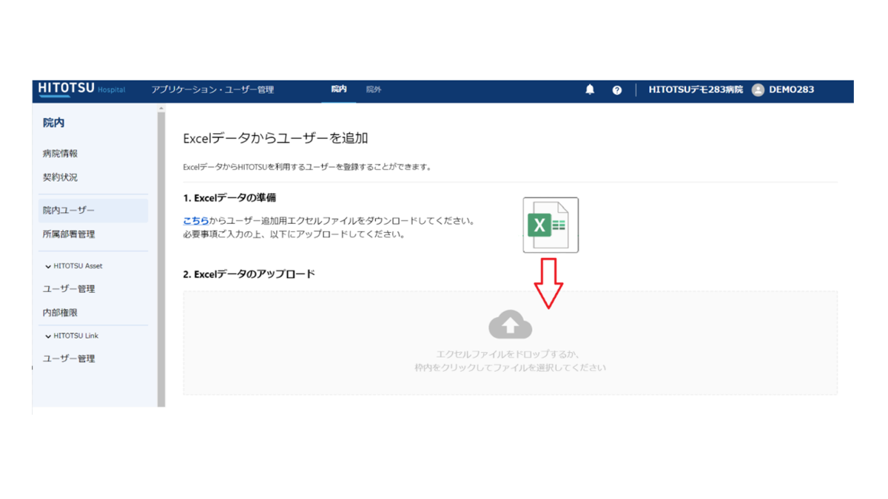888x499 pixels.
Task: Open the help question mark icon
Action: coord(616,90)
